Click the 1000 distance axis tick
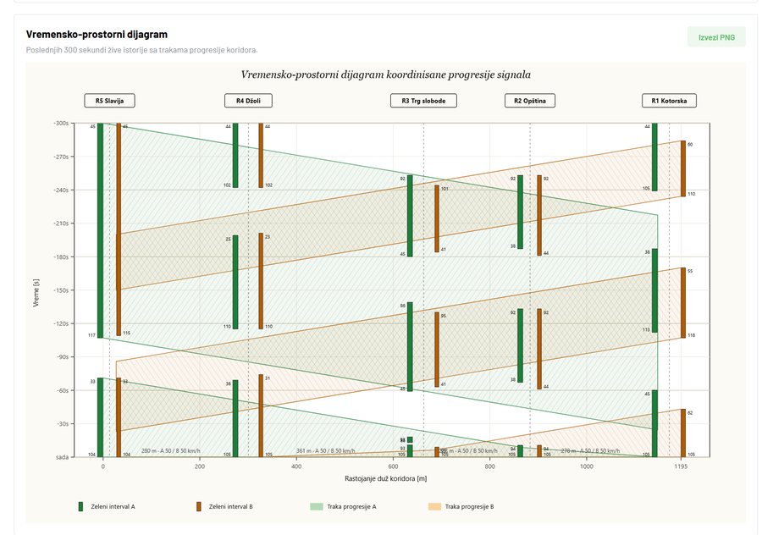Viewport: 762px width, 535px height. tap(586, 466)
